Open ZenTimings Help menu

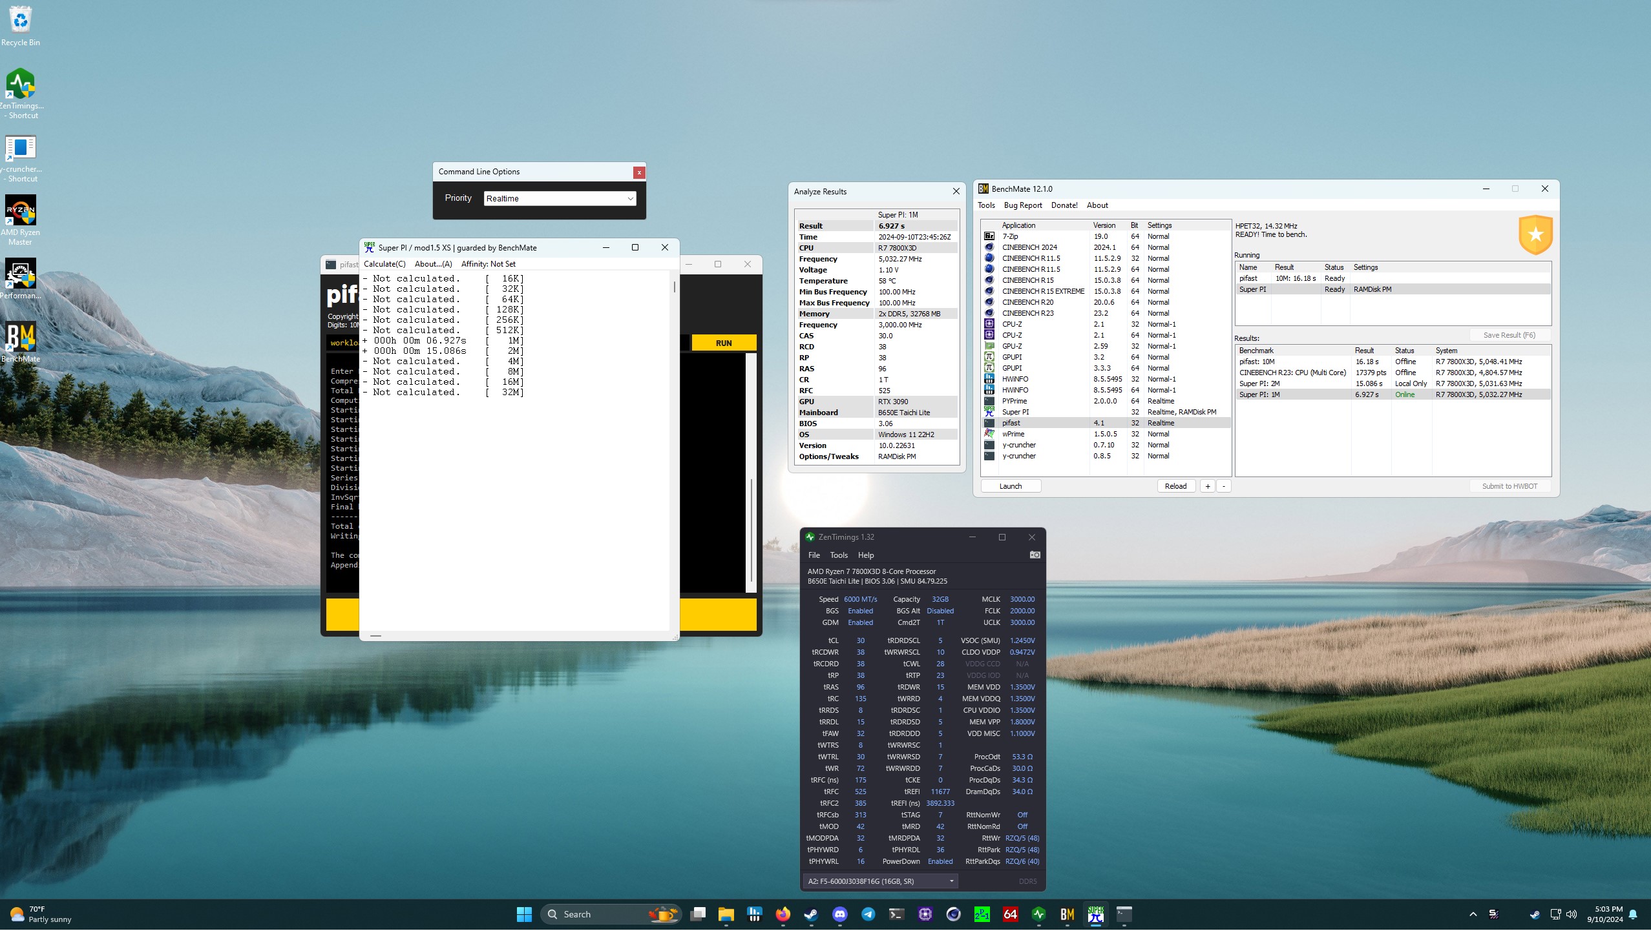(x=866, y=555)
